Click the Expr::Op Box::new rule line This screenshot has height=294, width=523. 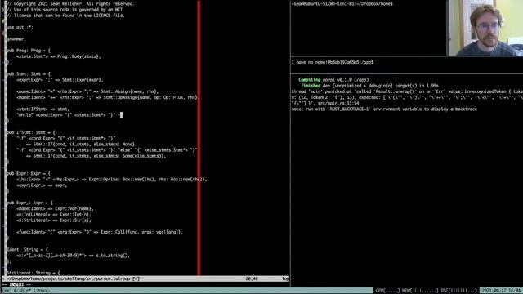[111, 179]
